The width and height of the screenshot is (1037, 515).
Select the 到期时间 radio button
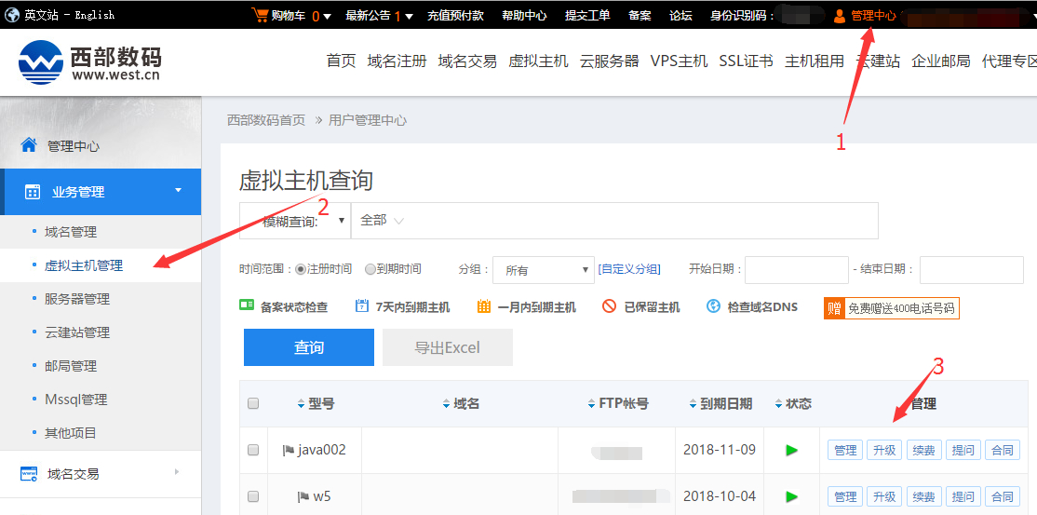[x=370, y=269]
